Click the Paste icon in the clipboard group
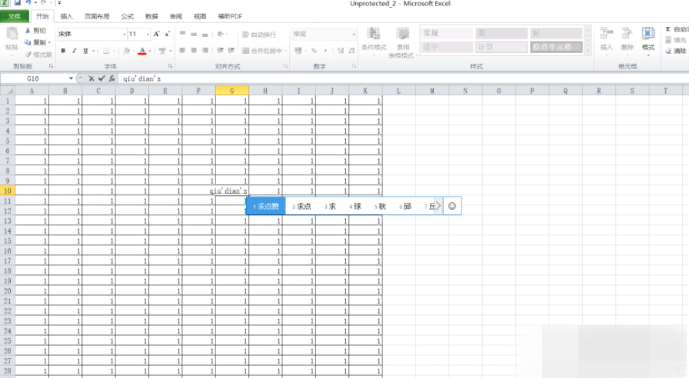689x378 pixels. 12,35
